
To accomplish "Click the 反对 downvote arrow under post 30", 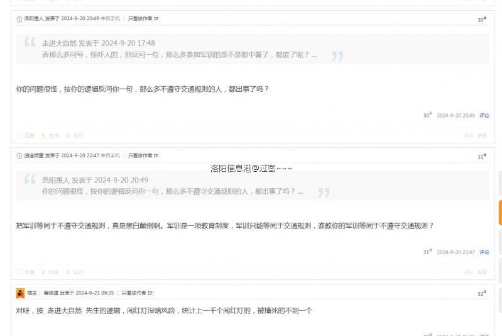I will pos(68,136).
